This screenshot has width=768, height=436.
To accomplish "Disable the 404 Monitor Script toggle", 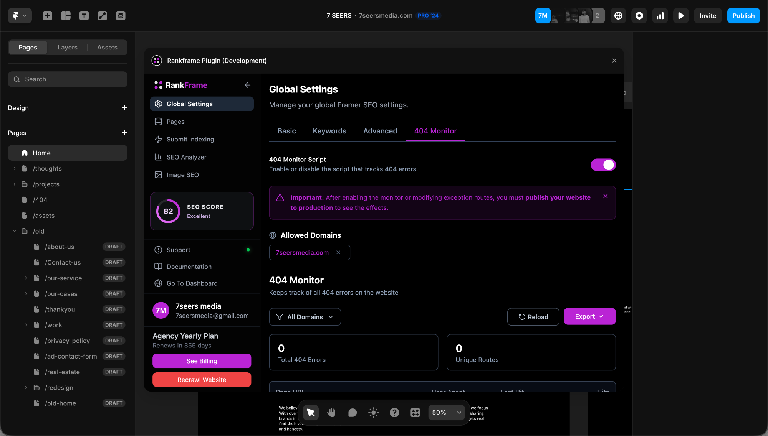I will [603, 165].
